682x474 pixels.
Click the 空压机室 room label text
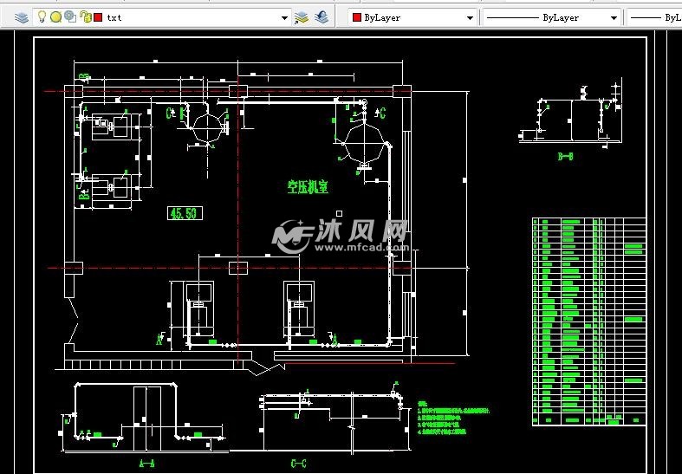[308, 185]
